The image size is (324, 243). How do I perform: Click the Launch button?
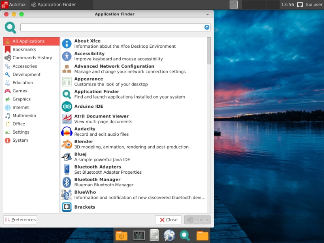pos(197,220)
